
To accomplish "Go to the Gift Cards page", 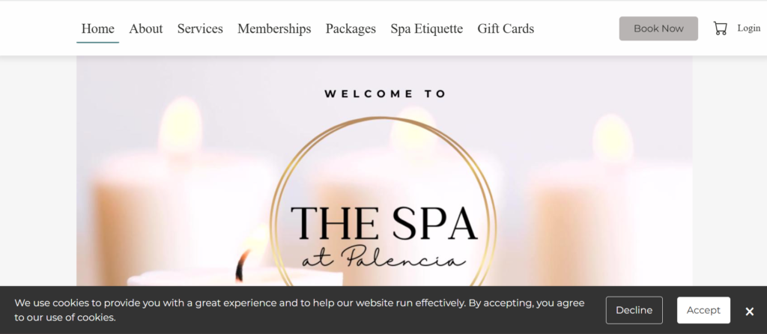I will [x=506, y=29].
